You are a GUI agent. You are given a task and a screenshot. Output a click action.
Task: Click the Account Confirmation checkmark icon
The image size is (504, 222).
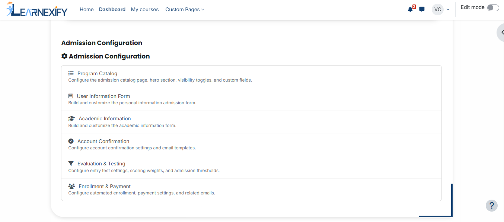[x=71, y=141]
